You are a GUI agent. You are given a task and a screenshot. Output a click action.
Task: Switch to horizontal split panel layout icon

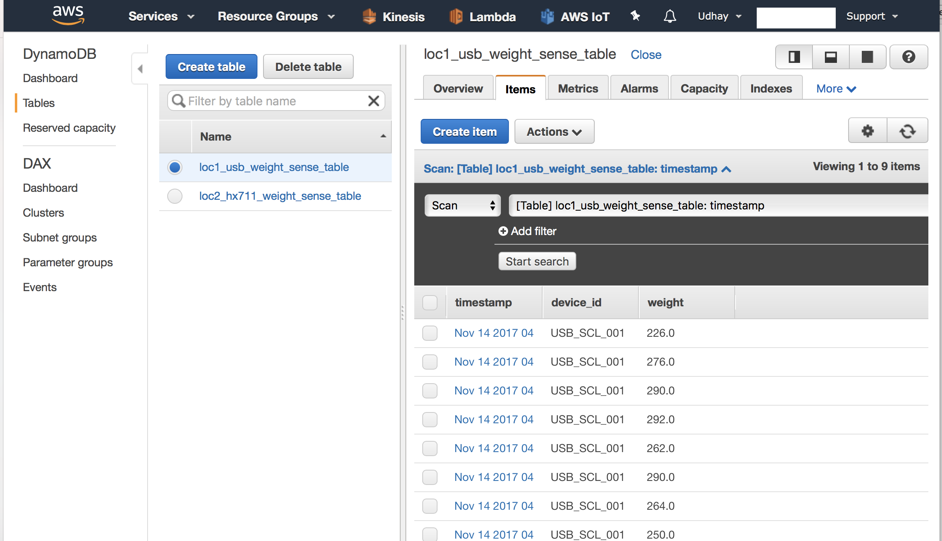(831, 57)
